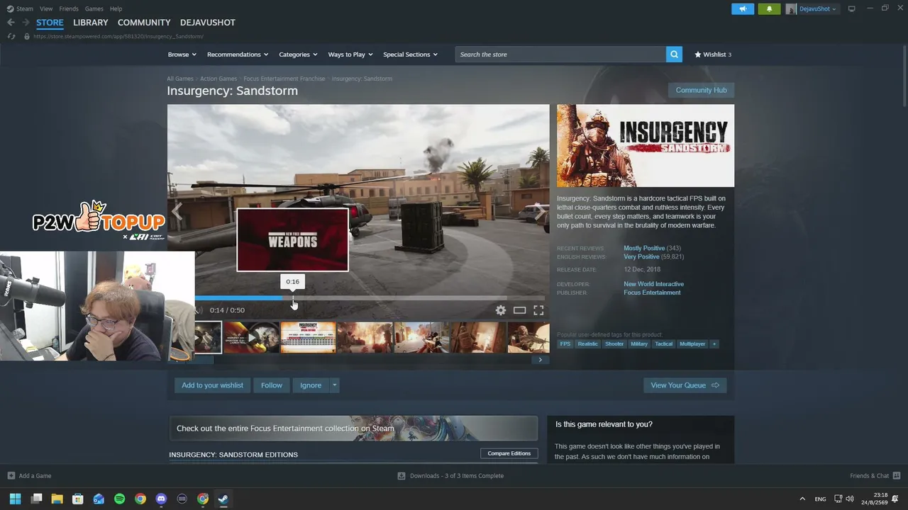Viewport: 908px width, 510px height.
Task: Expand more tags with the plus button
Action: pyautogui.click(x=714, y=344)
